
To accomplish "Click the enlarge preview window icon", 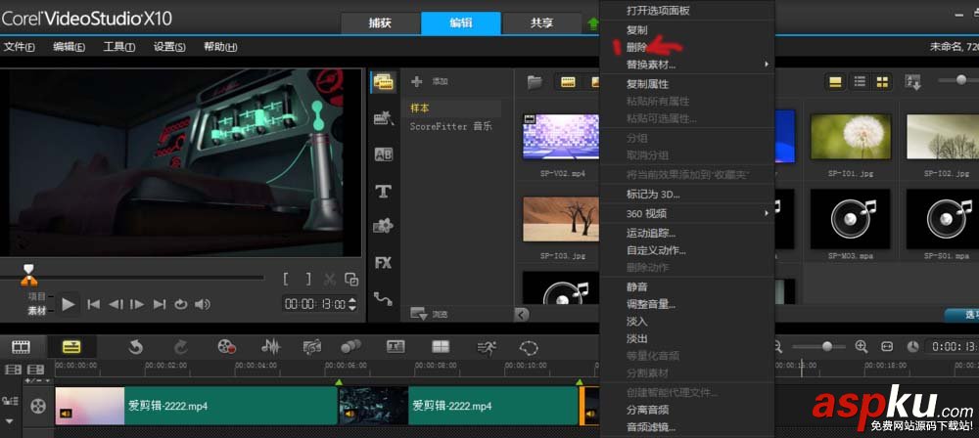I will 351,280.
